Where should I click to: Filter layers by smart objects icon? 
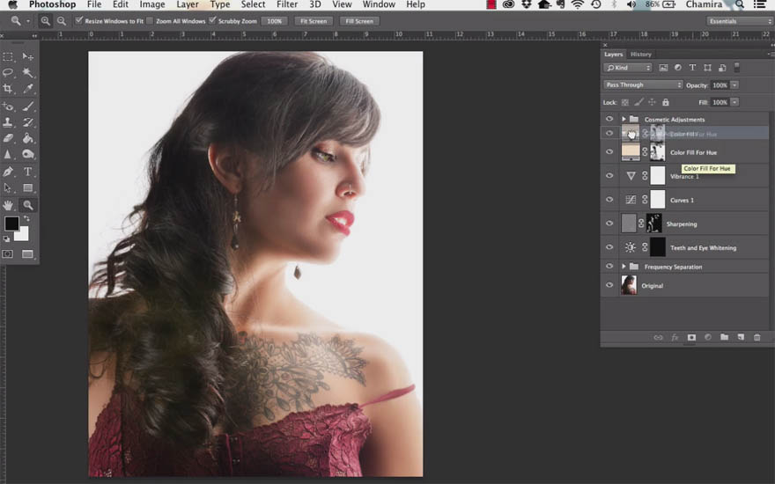(722, 68)
